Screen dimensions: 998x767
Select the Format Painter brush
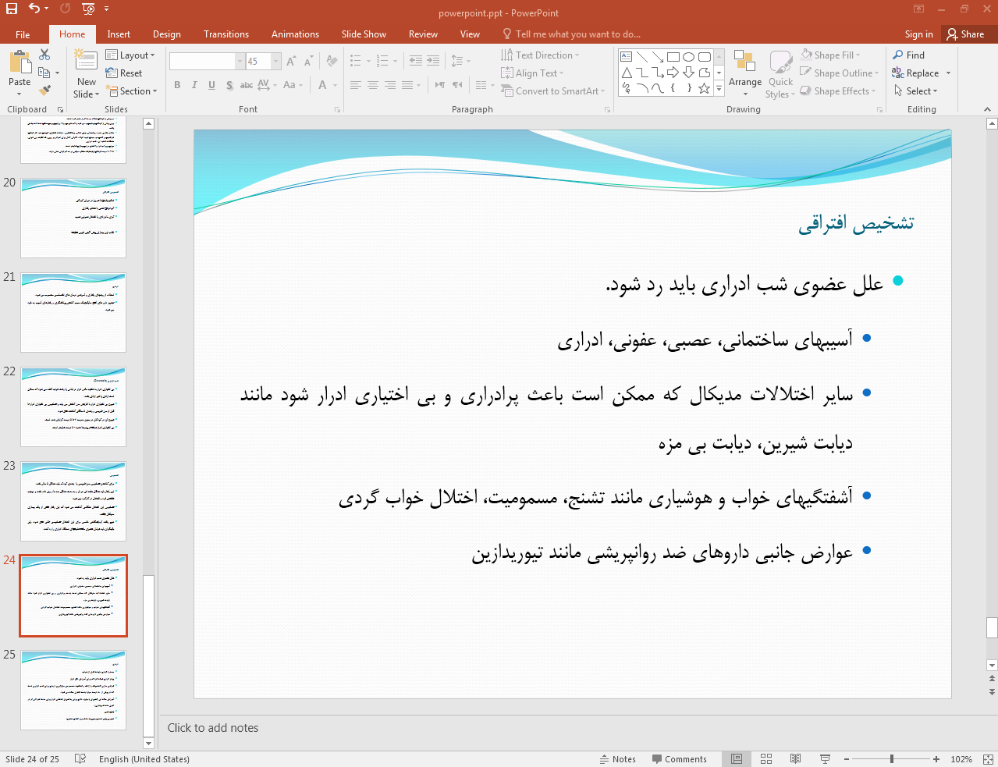[44, 91]
